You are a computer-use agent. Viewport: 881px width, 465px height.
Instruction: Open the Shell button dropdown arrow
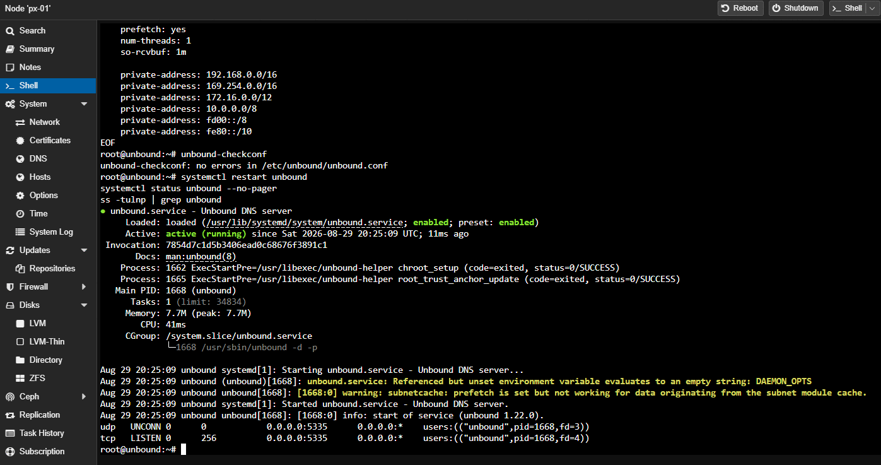pos(872,8)
